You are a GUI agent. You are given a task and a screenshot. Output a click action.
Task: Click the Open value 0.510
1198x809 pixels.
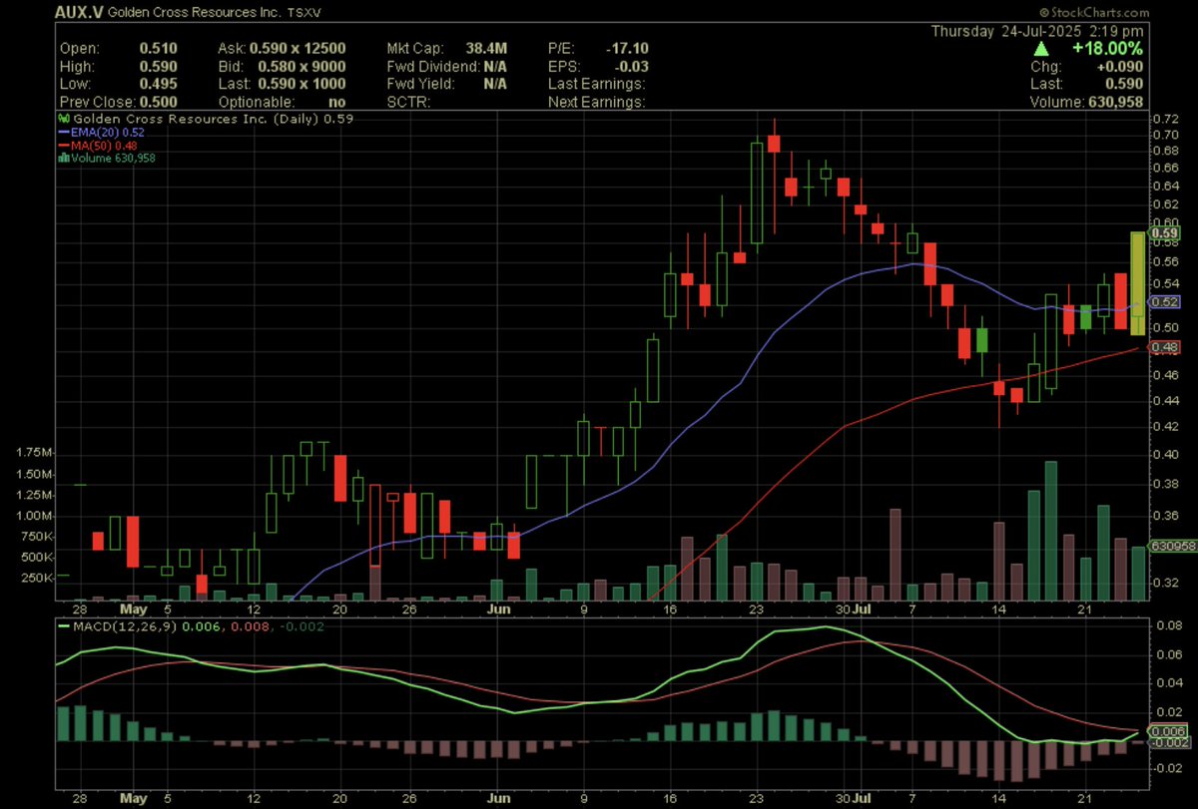[x=158, y=48]
